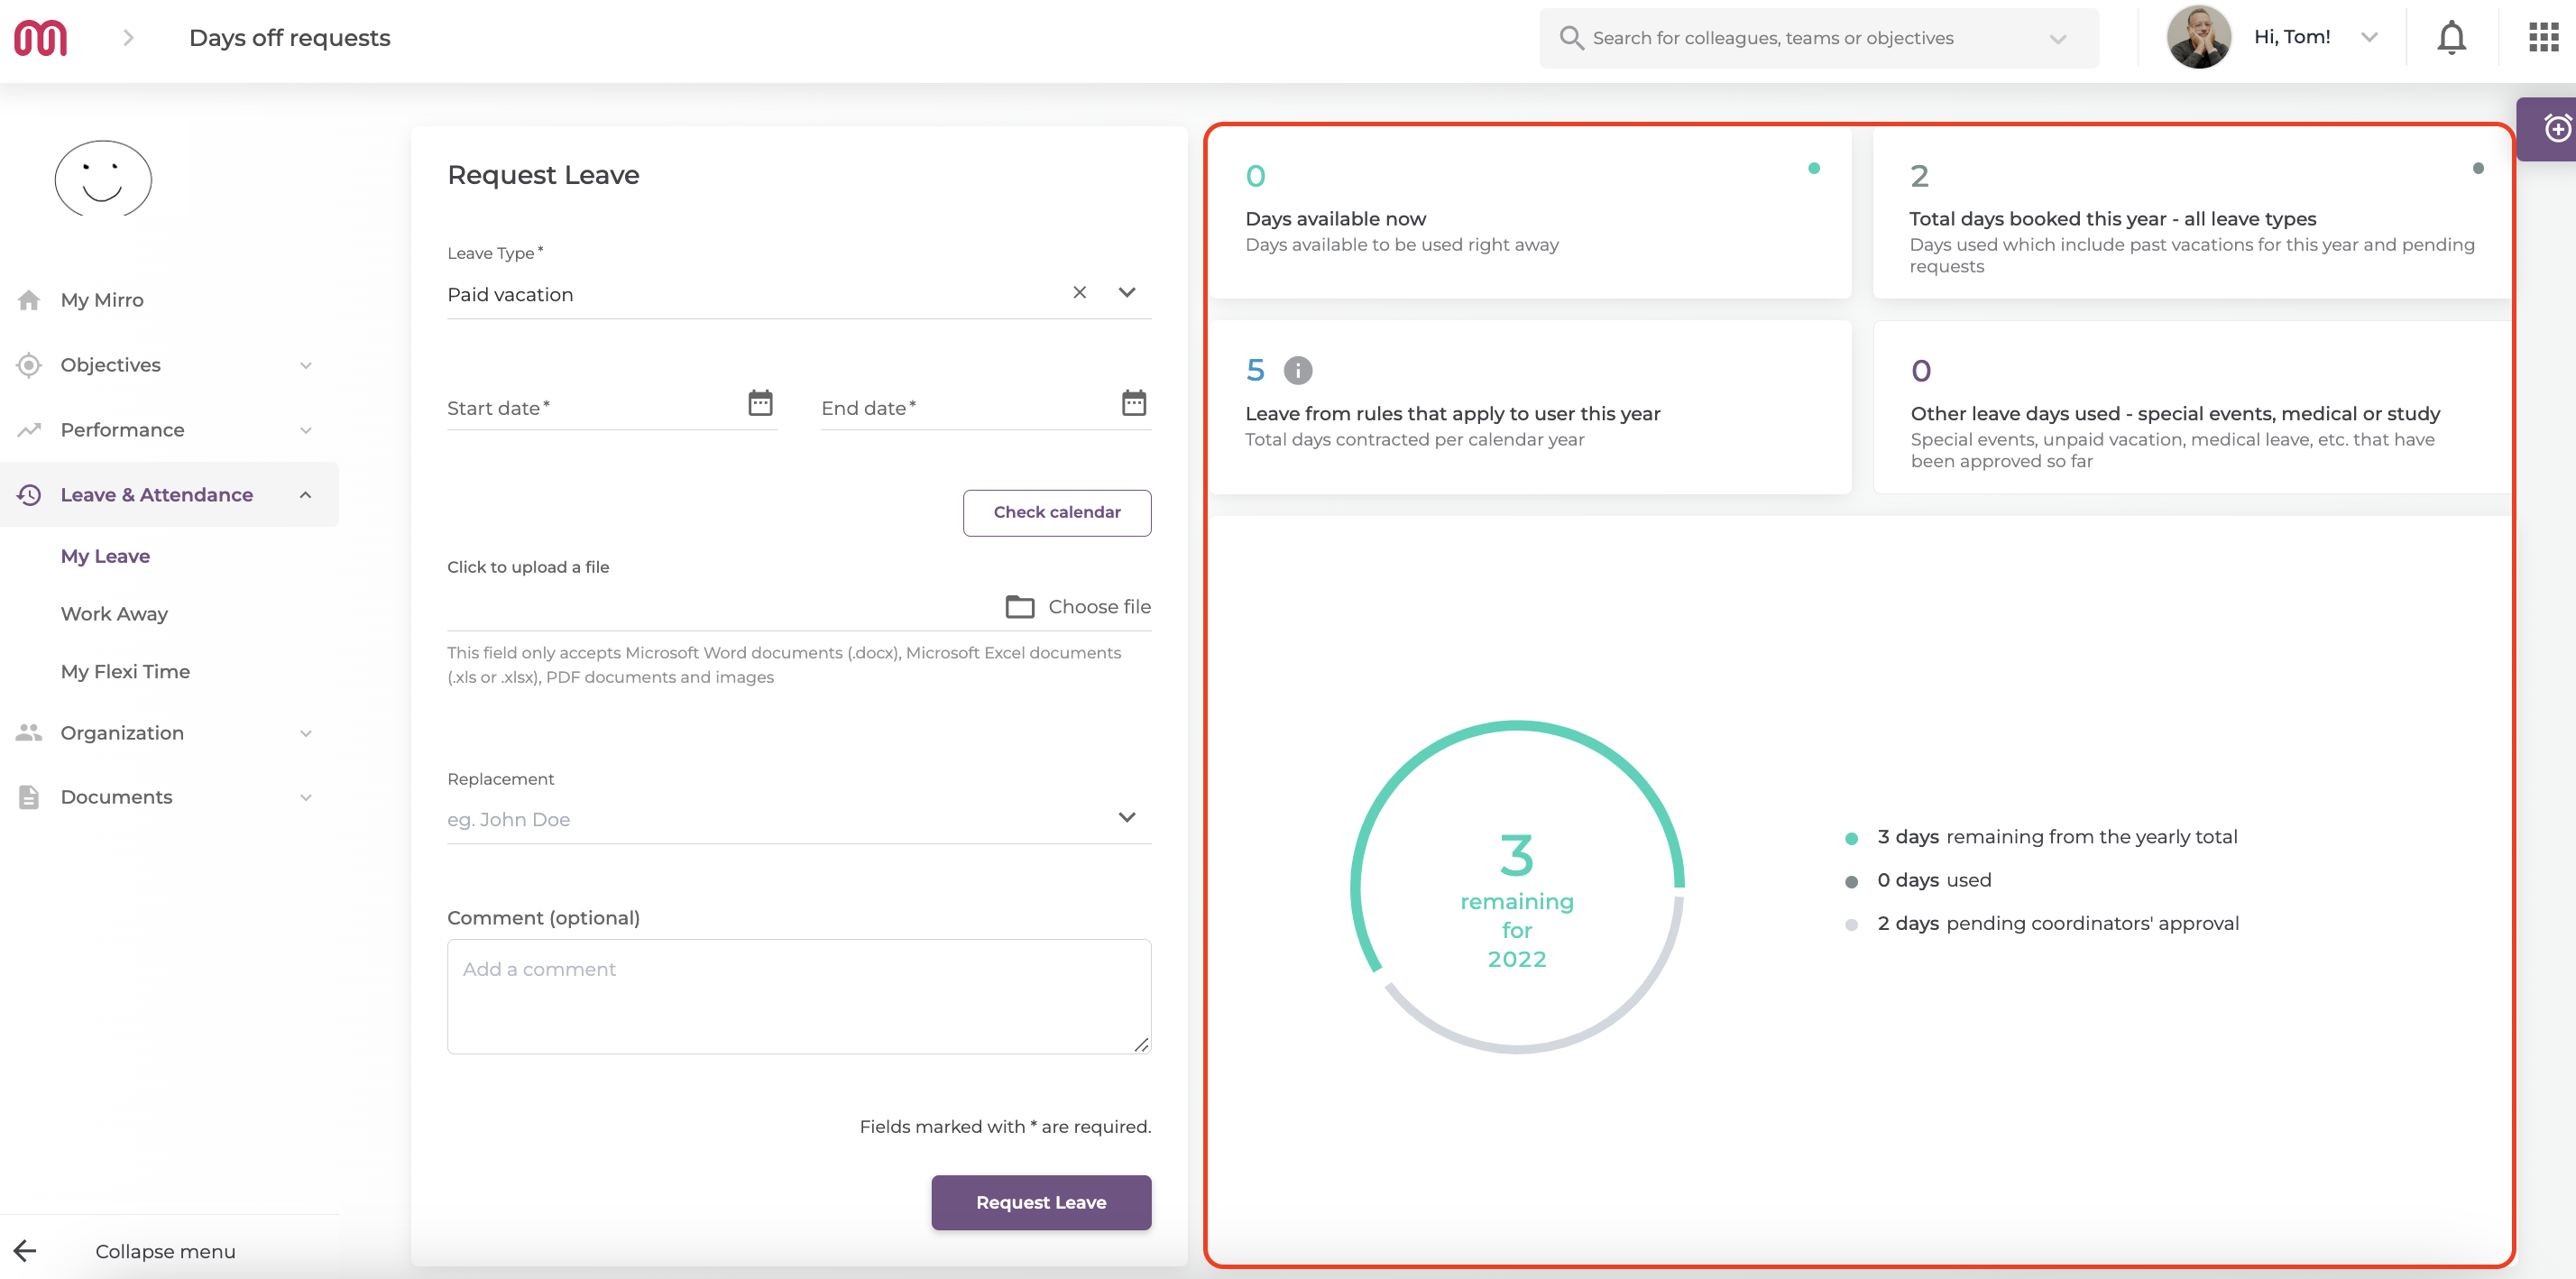Click the 'Other leave days used' card title
This screenshot has width=2576, height=1279.
(x=2175, y=414)
